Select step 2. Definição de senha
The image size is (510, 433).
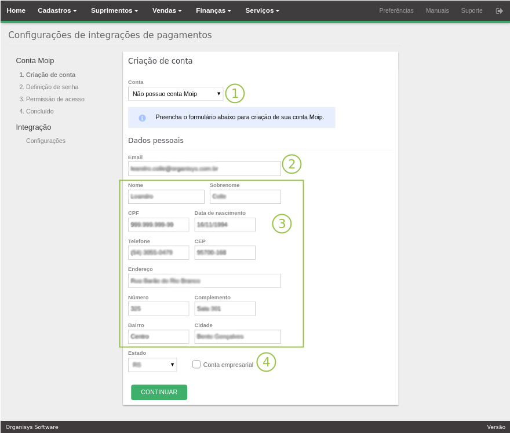[x=49, y=87]
